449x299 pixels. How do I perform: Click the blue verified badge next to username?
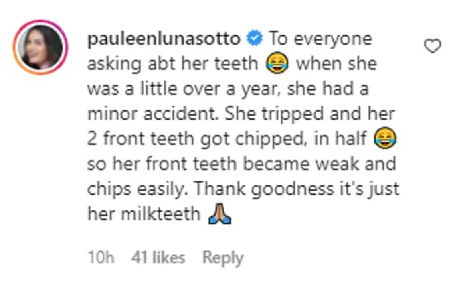[x=254, y=38]
